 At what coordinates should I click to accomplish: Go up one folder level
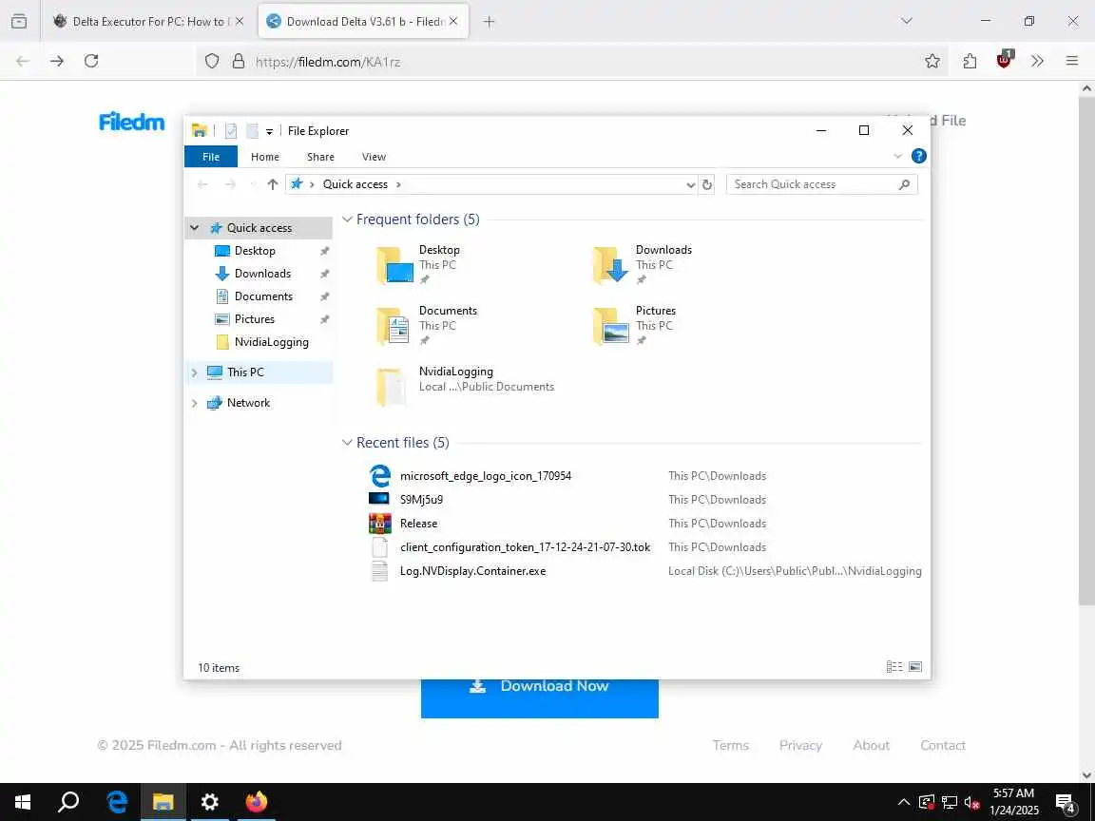(x=273, y=184)
